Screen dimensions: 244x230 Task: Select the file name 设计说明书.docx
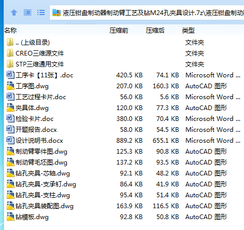pyautogui.click(x=39, y=141)
